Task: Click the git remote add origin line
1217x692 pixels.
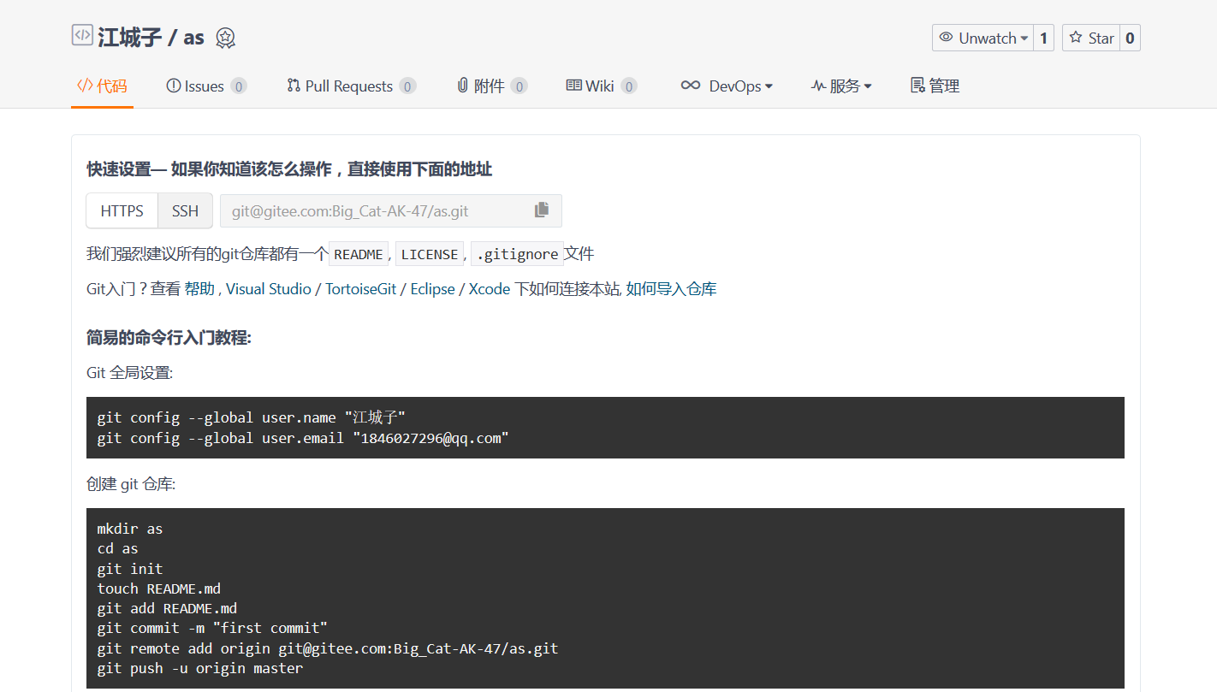Action: tap(328, 648)
